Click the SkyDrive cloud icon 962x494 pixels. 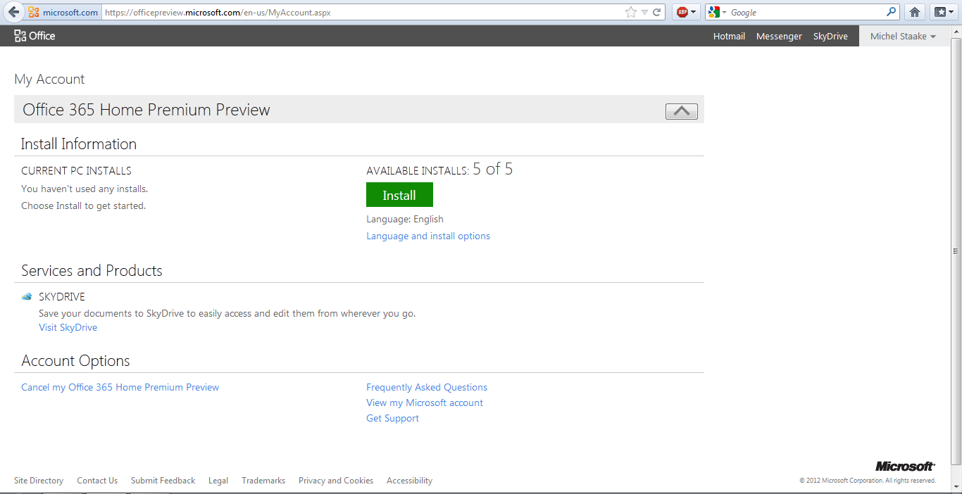tap(27, 297)
